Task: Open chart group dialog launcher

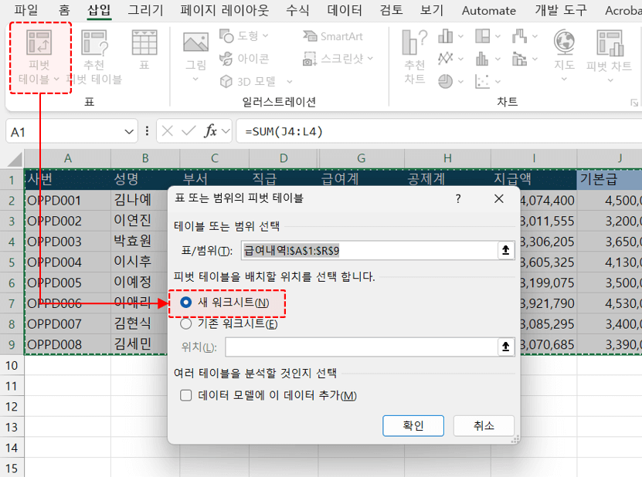Action: 634,103
